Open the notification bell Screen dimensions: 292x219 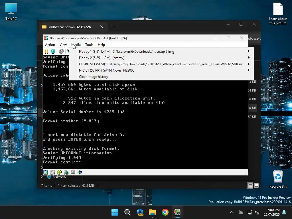click(284, 212)
